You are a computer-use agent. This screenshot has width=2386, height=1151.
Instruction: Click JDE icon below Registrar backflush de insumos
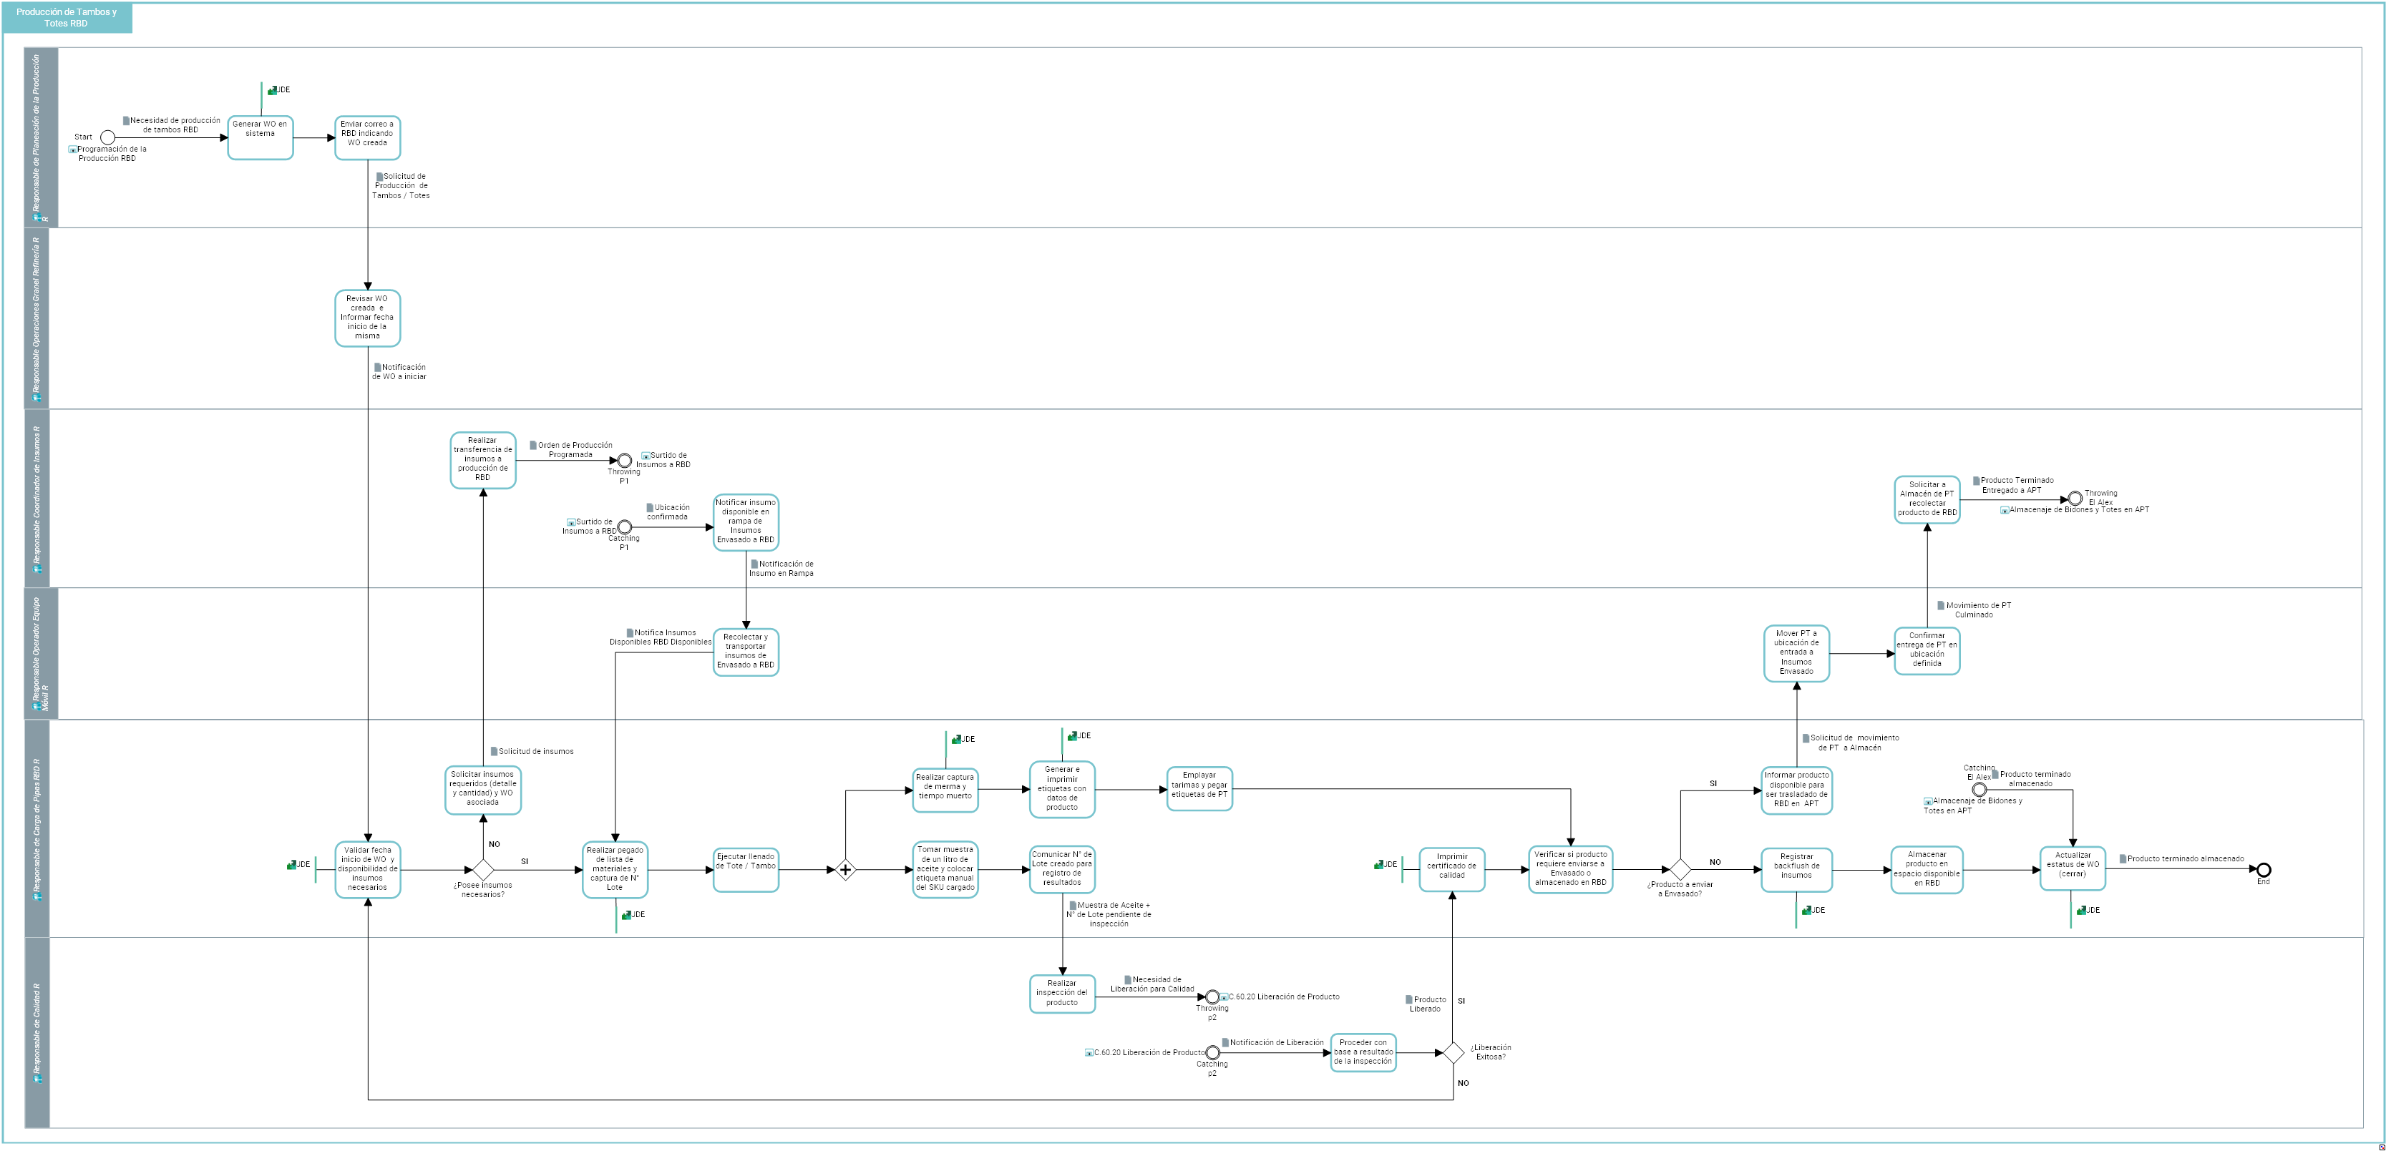tap(1806, 910)
